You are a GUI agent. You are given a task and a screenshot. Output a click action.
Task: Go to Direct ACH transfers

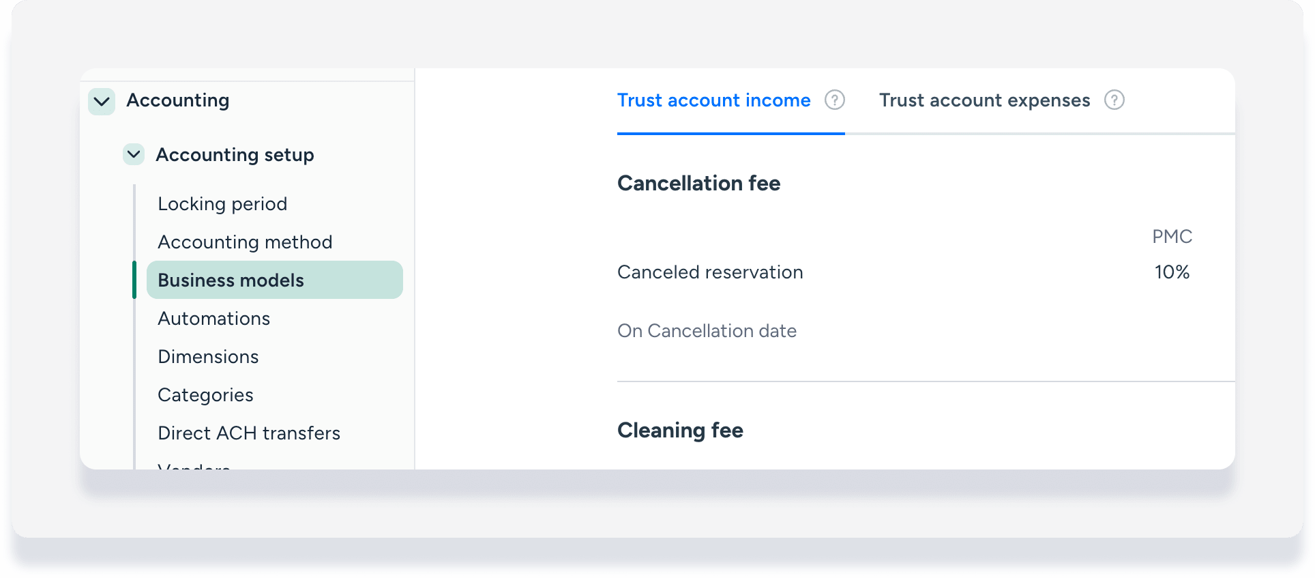tap(249, 433)
